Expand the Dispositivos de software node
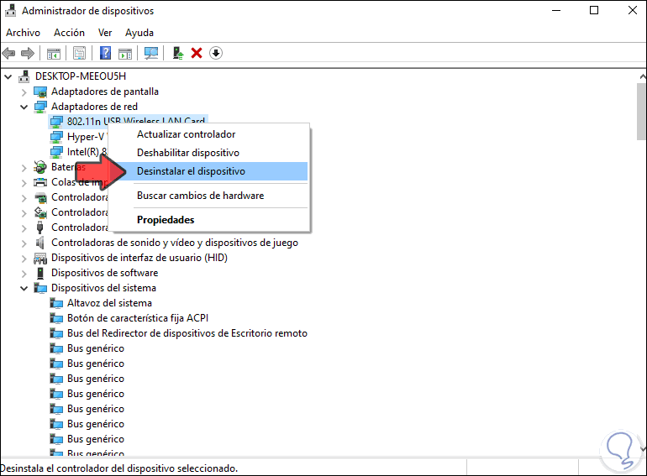The height and width of the screenshot is (476, 647). coord(24,274)
